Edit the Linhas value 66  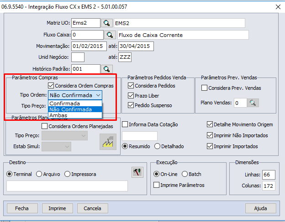click(269, 175)
